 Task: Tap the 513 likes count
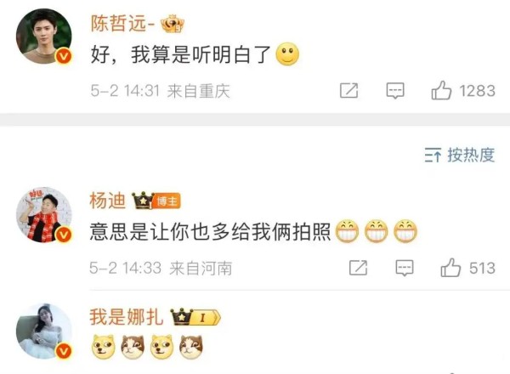point(482,269)
